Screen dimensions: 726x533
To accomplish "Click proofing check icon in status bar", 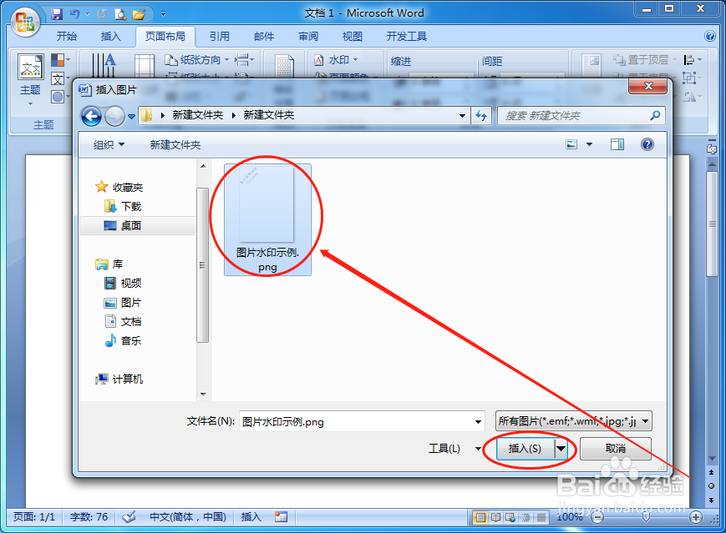I will [129, 517].
